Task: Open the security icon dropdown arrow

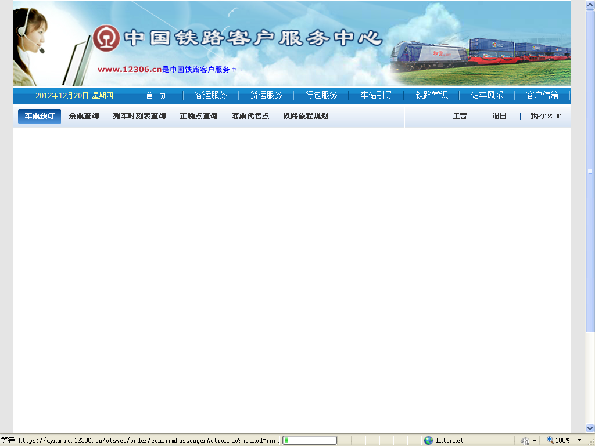Action: [x=535, y=441]
